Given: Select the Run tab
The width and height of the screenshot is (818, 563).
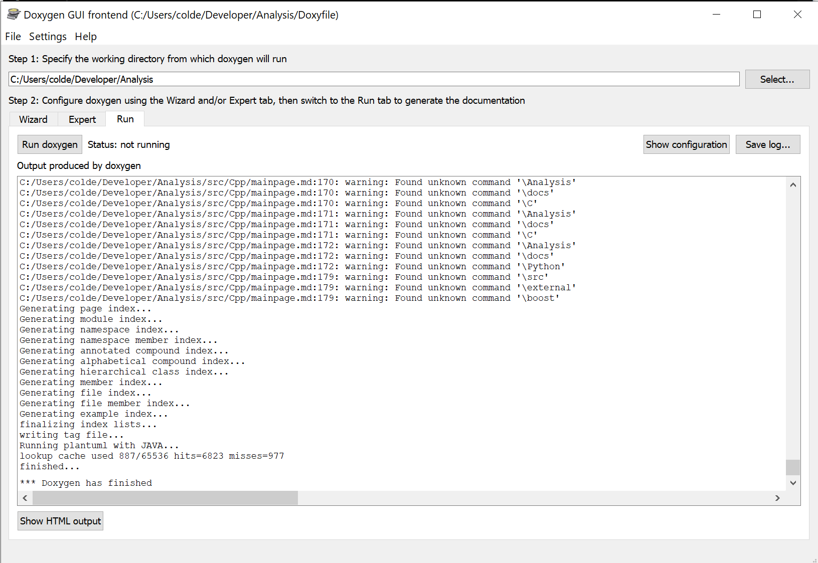Looking at the screenshot, I should coord(125,119).
